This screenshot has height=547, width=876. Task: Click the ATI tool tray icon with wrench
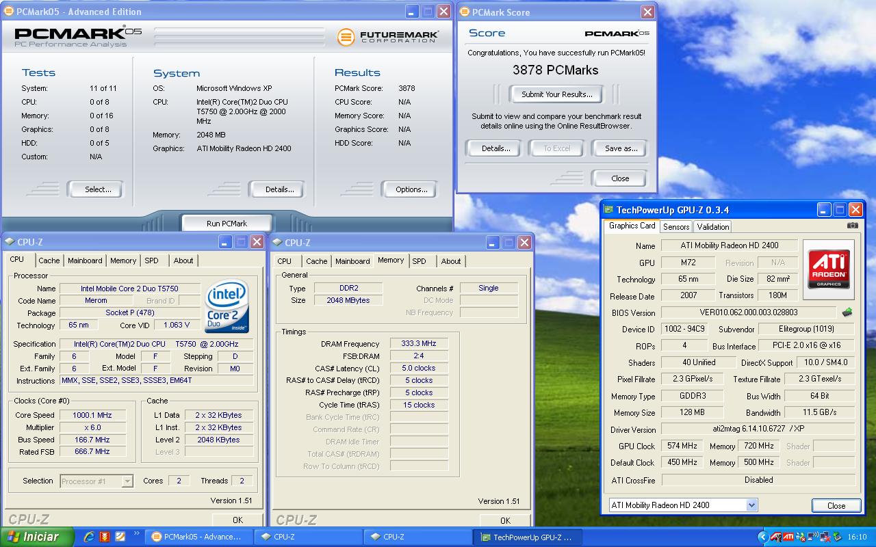[776, 537]
